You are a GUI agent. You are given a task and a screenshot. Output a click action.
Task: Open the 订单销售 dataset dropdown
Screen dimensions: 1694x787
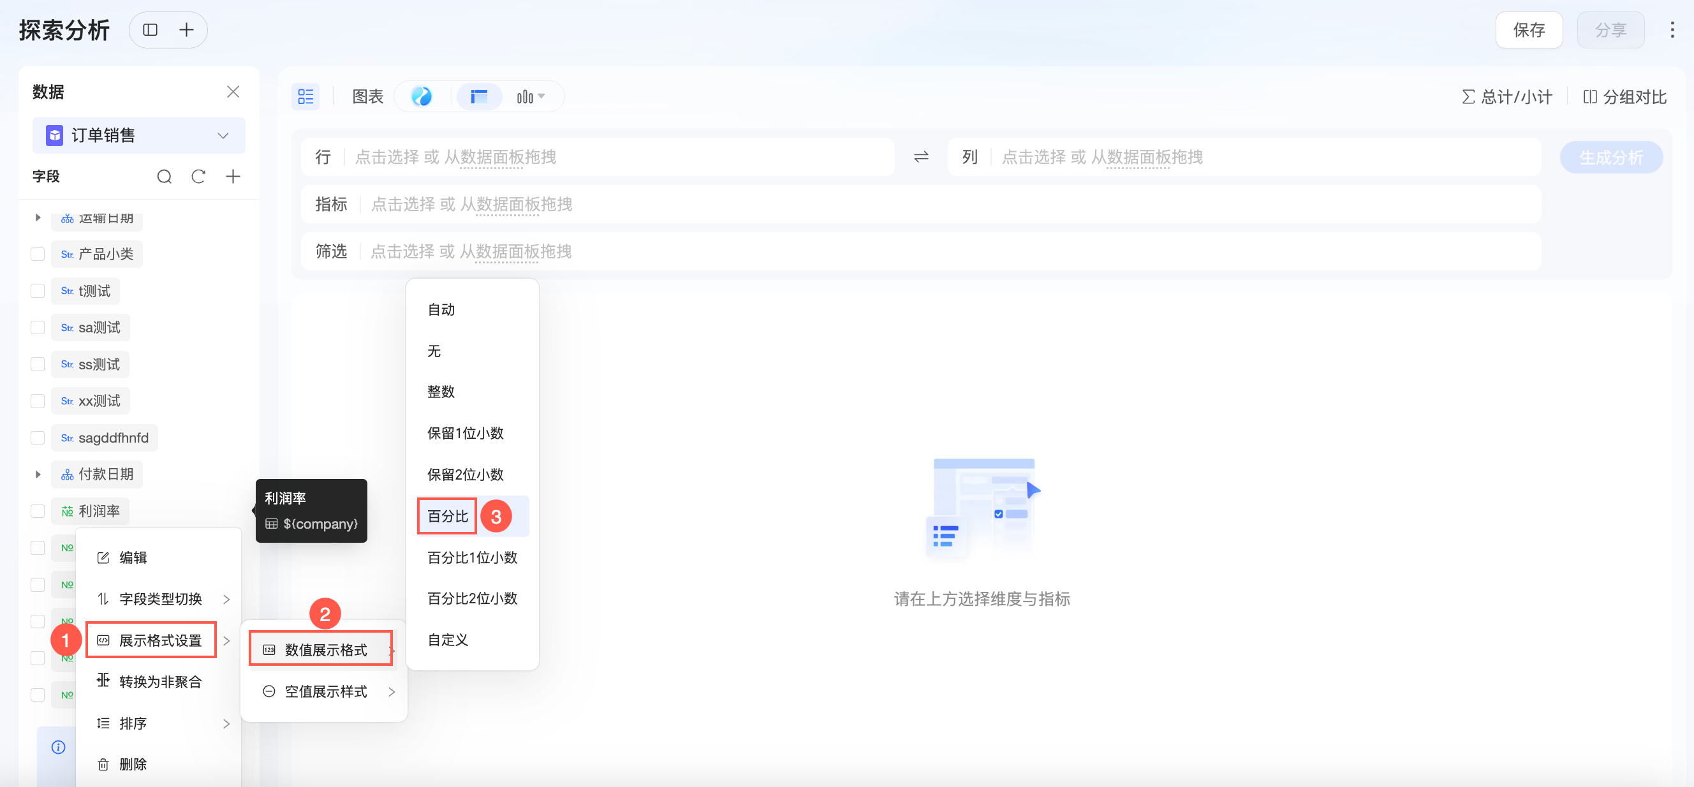(x=139, y=135)
